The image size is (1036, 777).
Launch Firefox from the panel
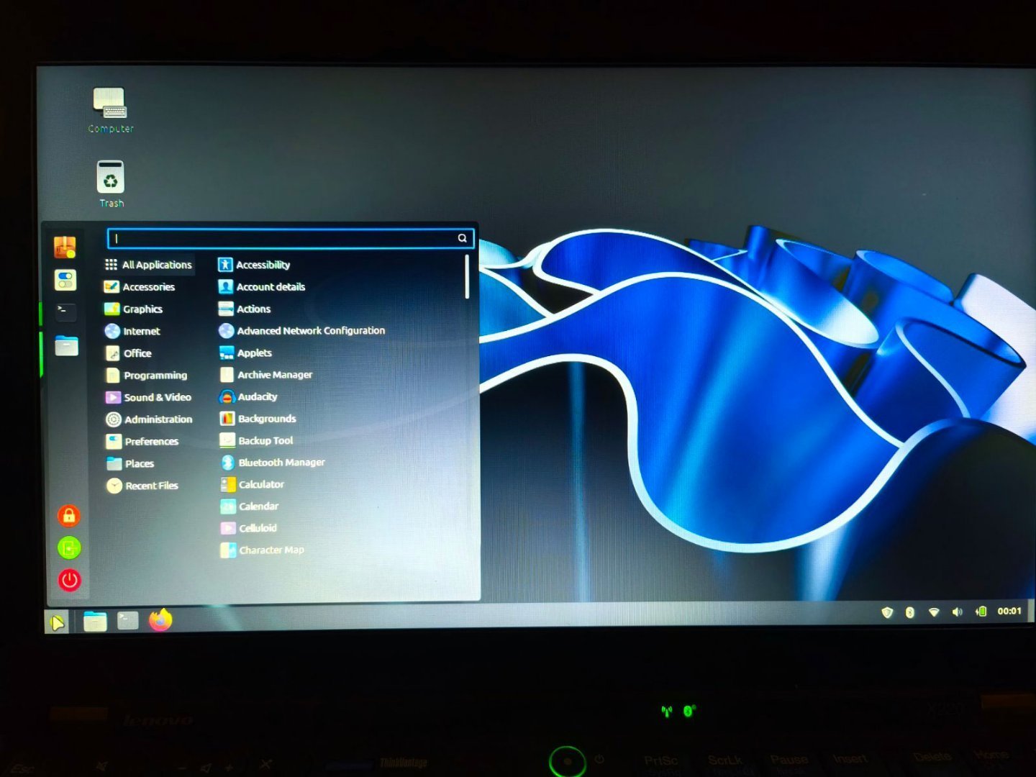160,619
